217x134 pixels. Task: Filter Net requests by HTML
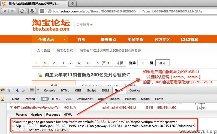(x=56, y=99)
